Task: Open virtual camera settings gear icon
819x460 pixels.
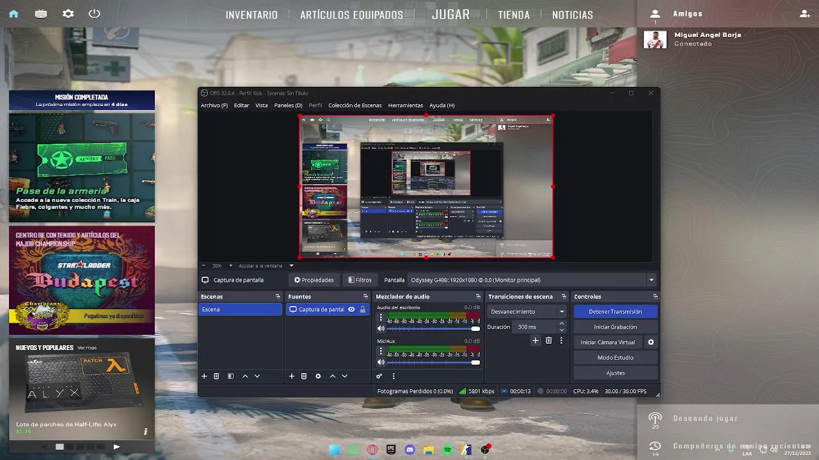Action: click(651, 342)
